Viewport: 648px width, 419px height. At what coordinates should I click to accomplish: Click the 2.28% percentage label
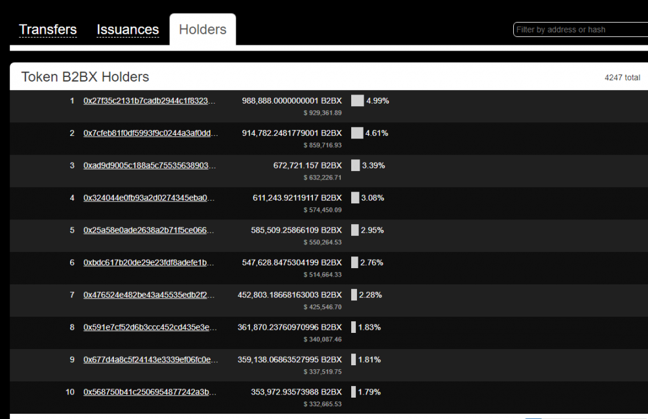pos(370,295)
